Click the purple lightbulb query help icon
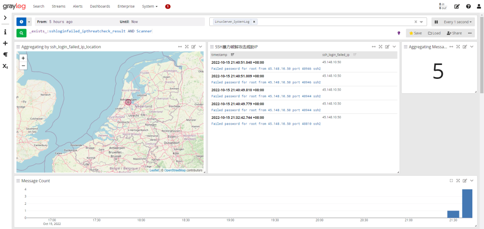484x229 pixels. click(399, 33)
